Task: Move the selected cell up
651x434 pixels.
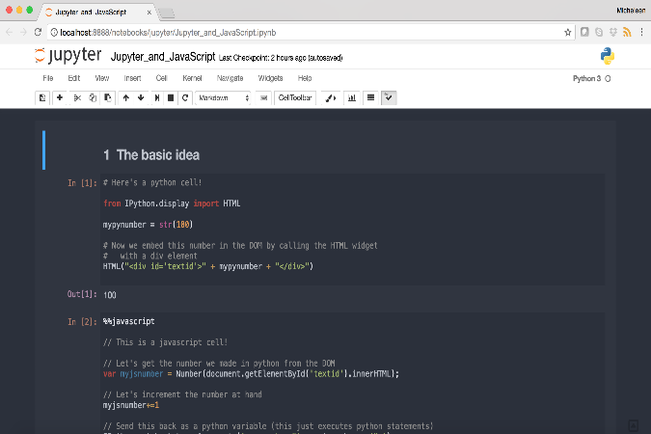Action: tap(125, 97)
